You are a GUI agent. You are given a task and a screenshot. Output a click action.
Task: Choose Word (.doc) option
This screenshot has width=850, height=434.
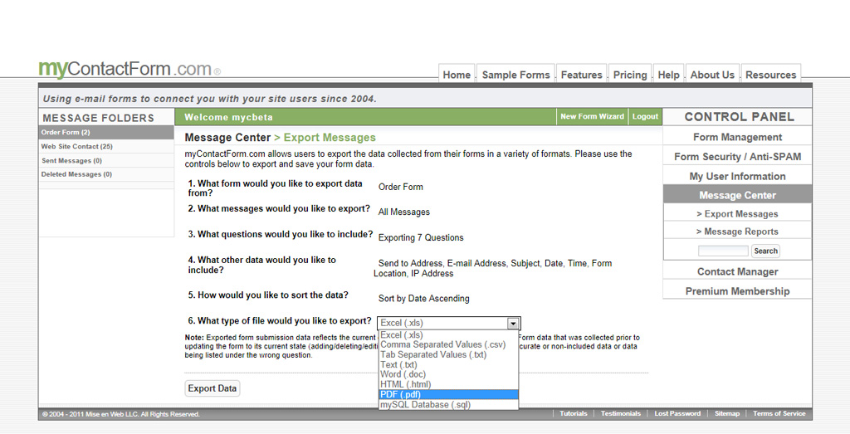(448, 374)
